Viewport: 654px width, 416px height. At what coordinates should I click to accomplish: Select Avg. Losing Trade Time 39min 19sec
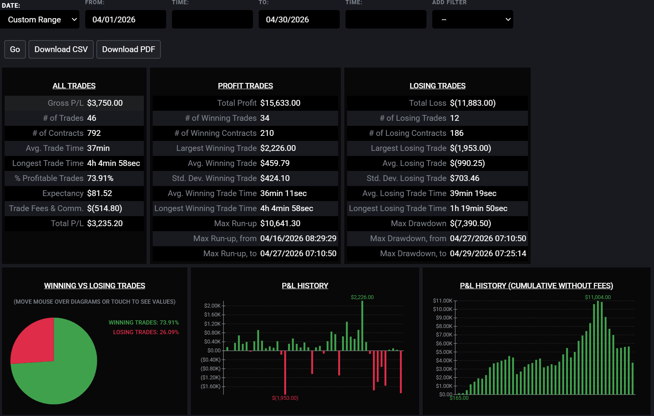pyautogui.click(x=473, y=193)
